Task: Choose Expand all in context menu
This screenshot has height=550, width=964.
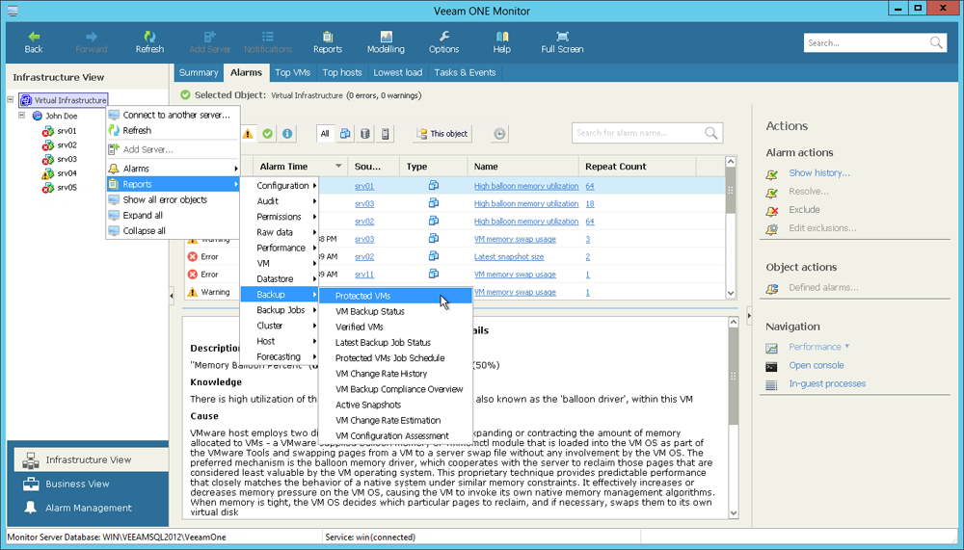Action: pyautogui.click(x=173, y=215)
